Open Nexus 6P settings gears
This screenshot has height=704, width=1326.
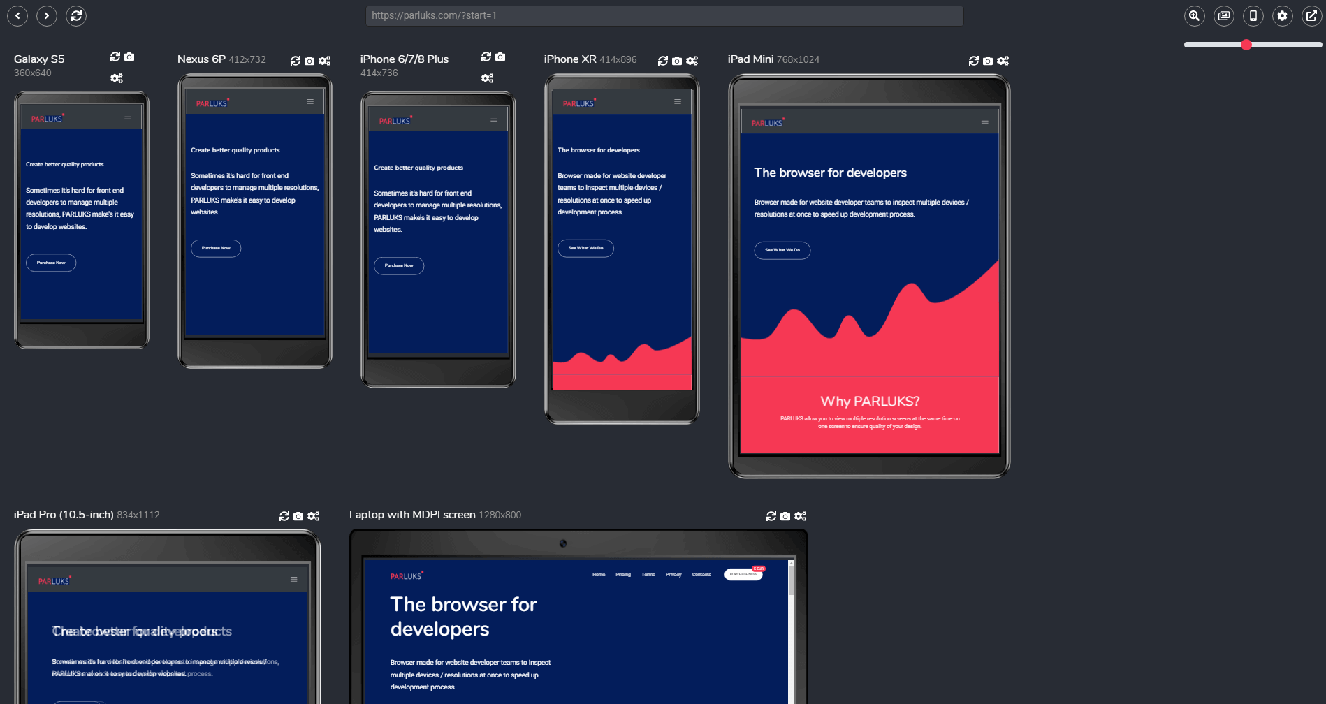(x=325, y=61)
